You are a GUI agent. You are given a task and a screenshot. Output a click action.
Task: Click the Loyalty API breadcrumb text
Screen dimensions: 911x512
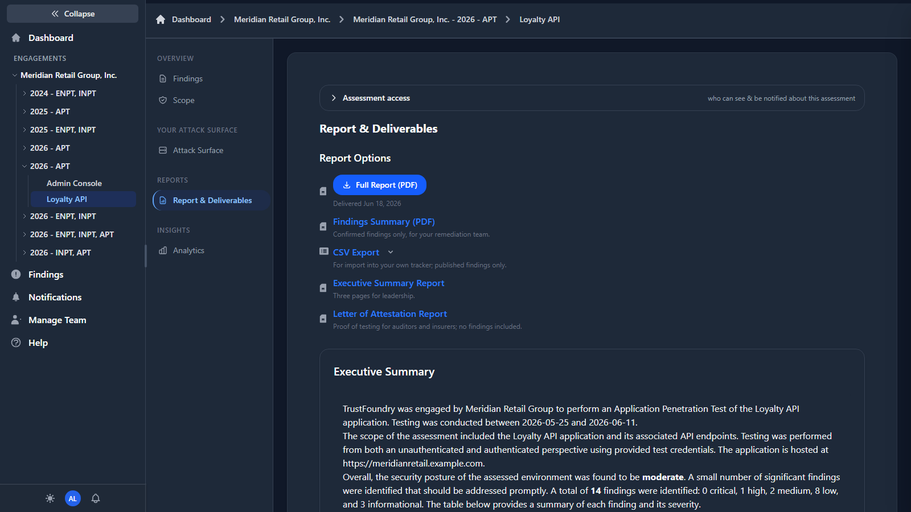(539, 19)
